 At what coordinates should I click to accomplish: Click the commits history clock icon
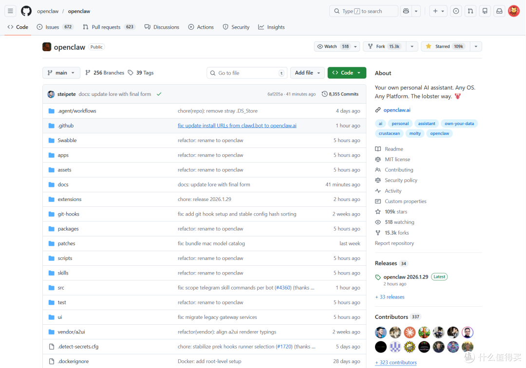click(324, 94)
